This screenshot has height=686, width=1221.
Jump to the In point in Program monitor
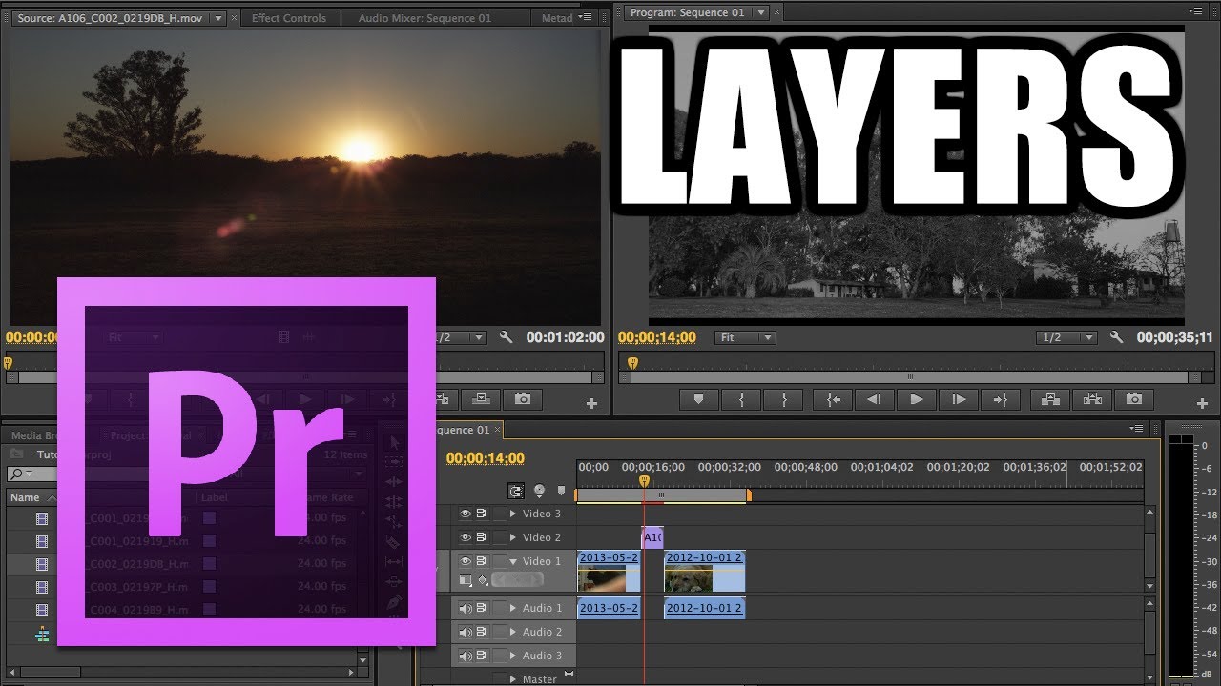pyautogui.click(x=834, y=400)
